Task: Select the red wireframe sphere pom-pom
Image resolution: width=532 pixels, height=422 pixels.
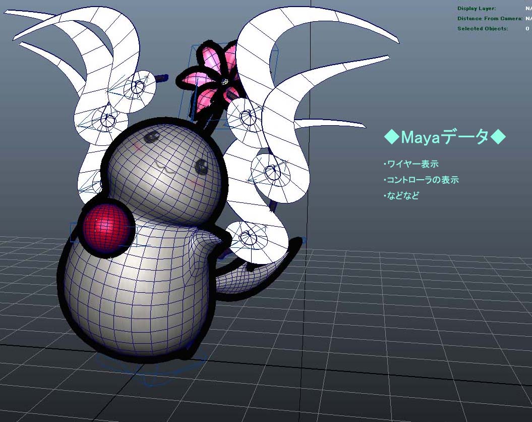Action: [106, 228]
